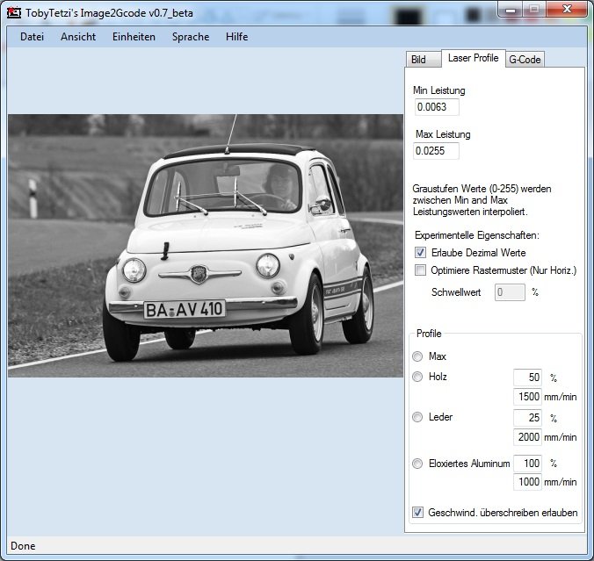This screenshot has width=594, height=561.
Task: Select the Max profile radio button
Action: tap(417, 356)
